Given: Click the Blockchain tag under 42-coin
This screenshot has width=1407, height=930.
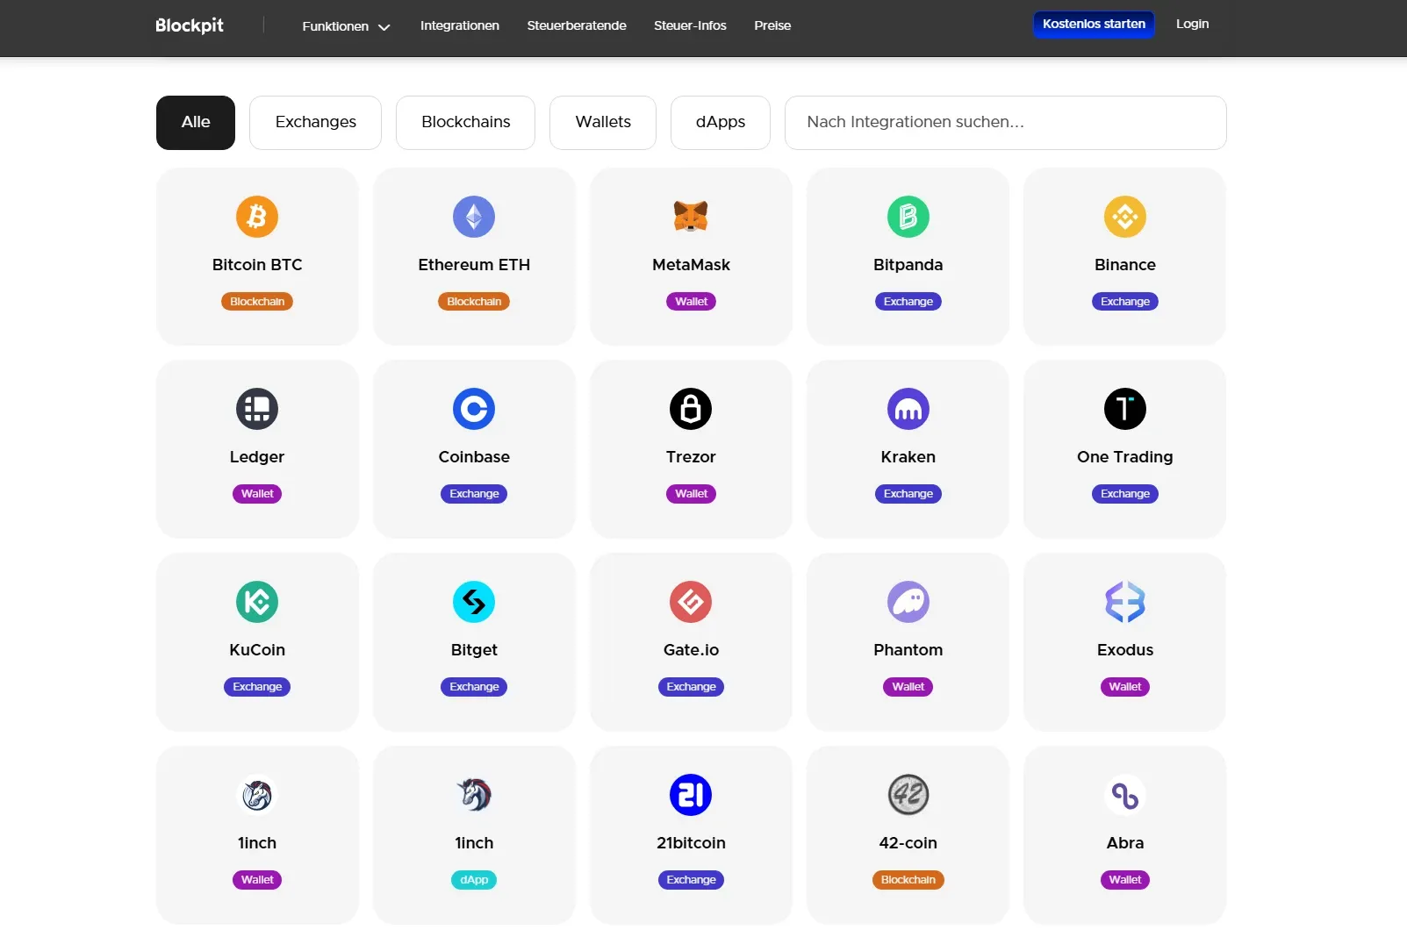Looking at the screenshot, I should coord(908,880).
